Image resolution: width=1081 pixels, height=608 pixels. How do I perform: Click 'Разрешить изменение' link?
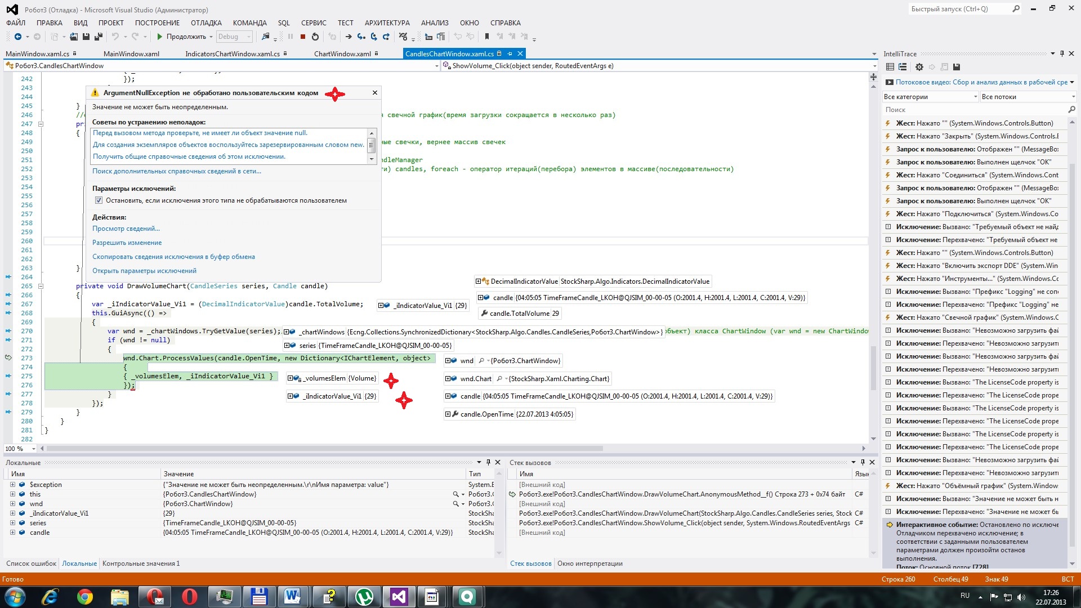point(127,243)
